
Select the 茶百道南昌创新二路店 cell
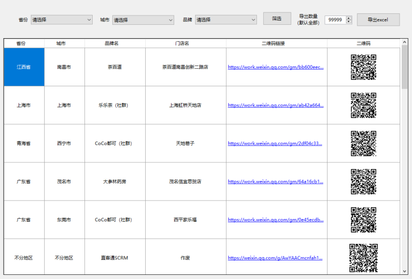point(186,67)
